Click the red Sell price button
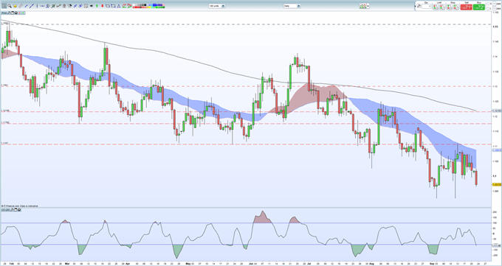The width and height of the screenshot is (502, 266). [x=466, y=7]
